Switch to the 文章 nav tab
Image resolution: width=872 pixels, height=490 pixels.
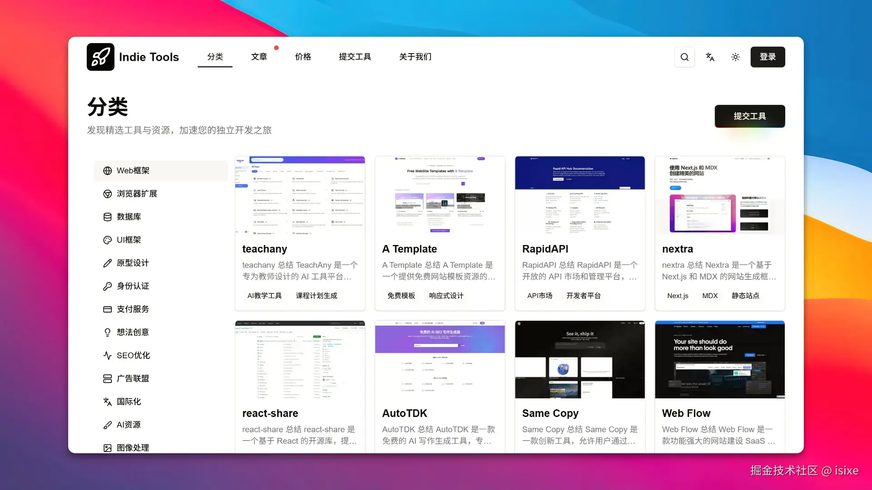point(259,57)
